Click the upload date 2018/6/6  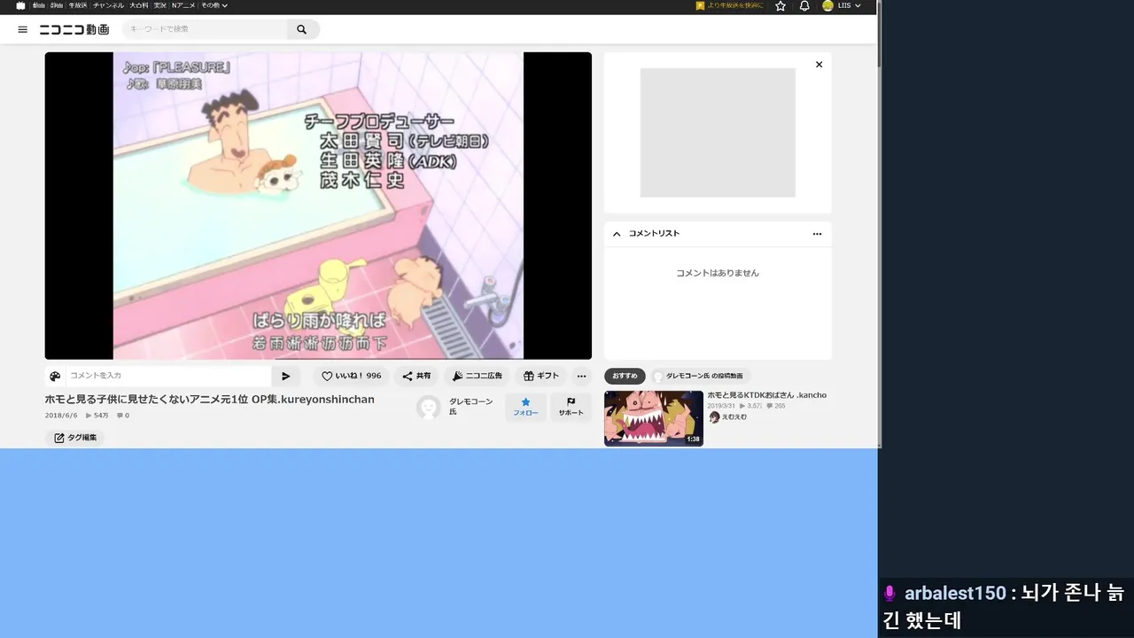[61, 416]
